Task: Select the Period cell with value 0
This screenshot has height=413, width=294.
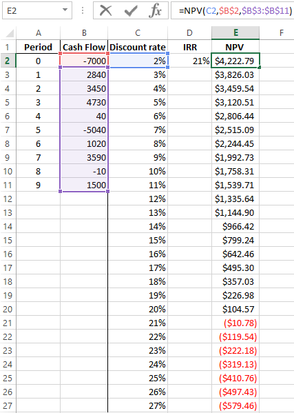Action: point(39,61)
